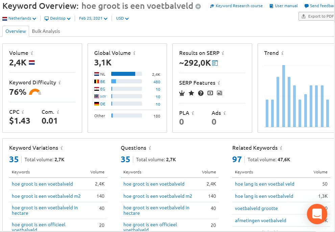Click the Related Keywords info icon
Image resolution: width=335 pixels, height=232 pixels.
281,148
